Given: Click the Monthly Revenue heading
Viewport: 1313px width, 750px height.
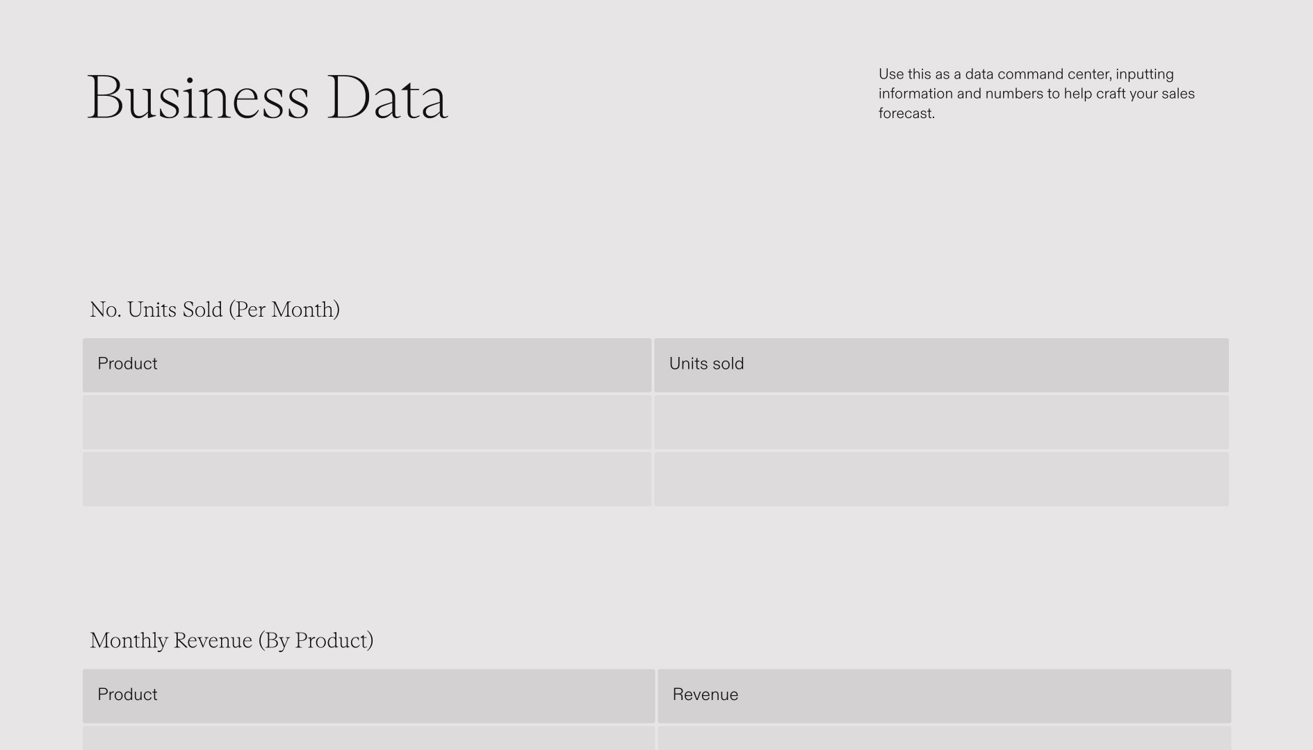Looking at the screenshot, I should tap(231, 640).
